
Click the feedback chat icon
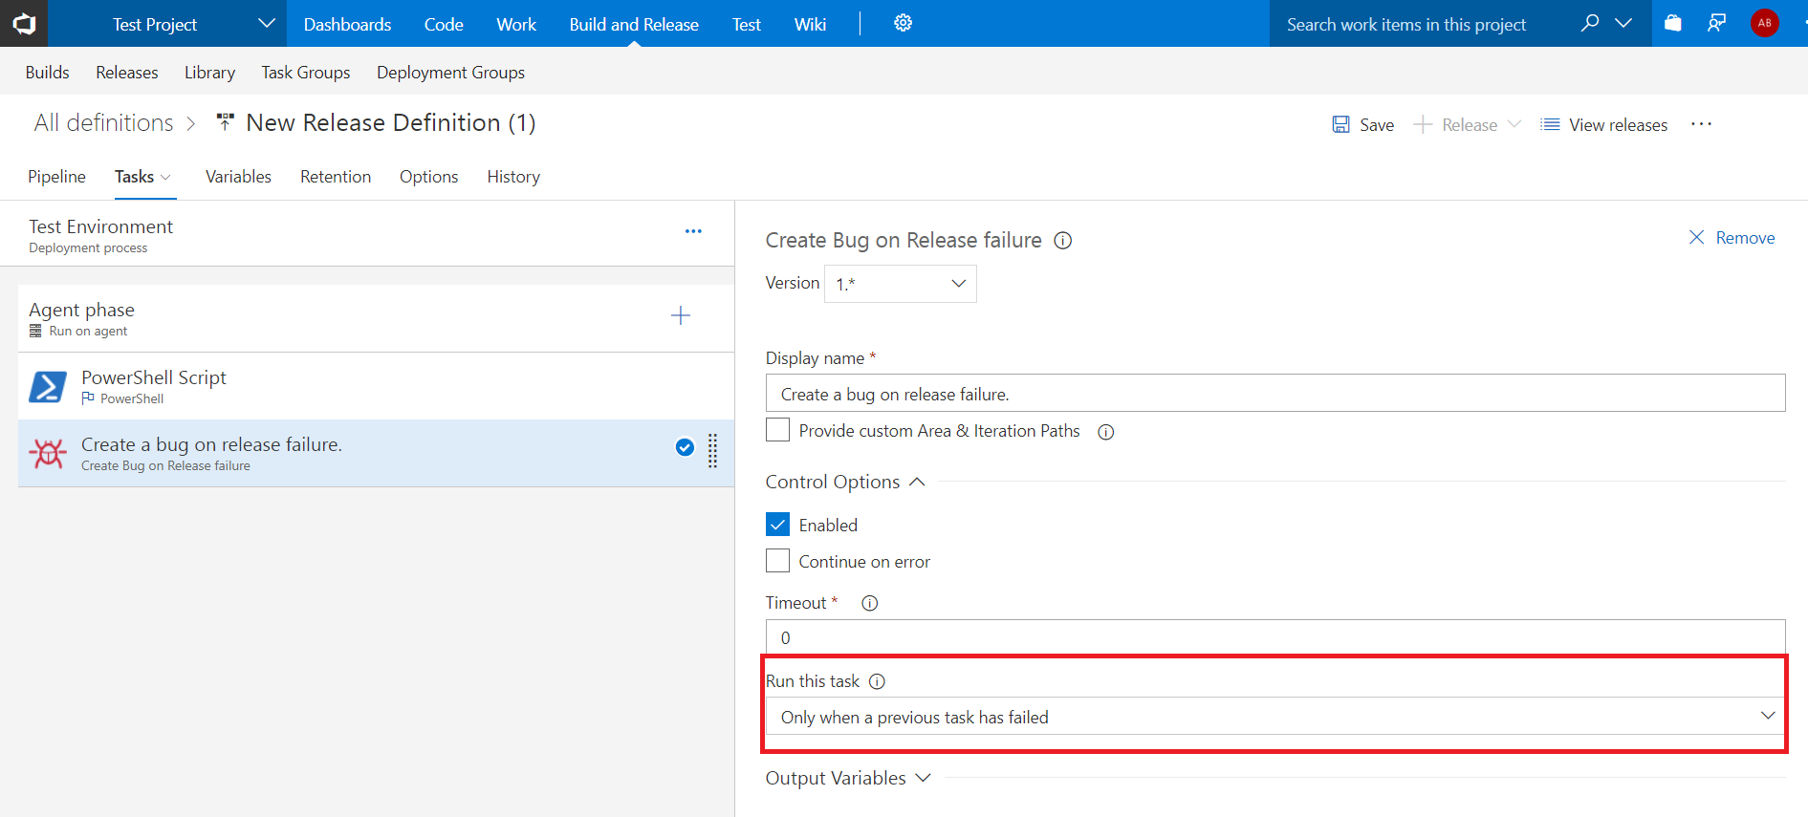click(x=1717, y=23)
